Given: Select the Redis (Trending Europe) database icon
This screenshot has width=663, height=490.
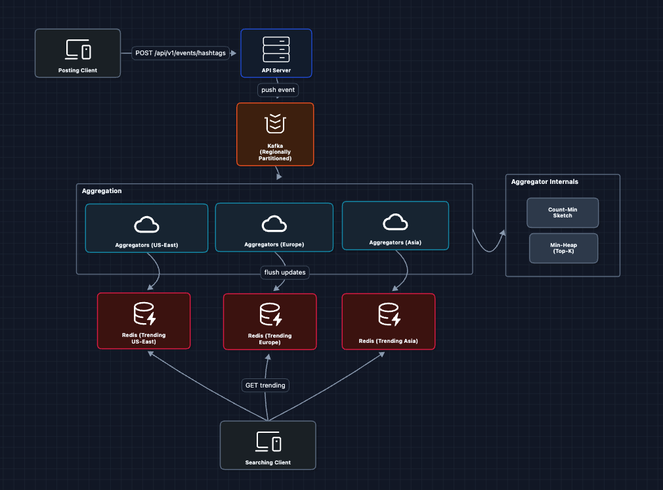Looking at the screenshot, I should click(270, 315).
